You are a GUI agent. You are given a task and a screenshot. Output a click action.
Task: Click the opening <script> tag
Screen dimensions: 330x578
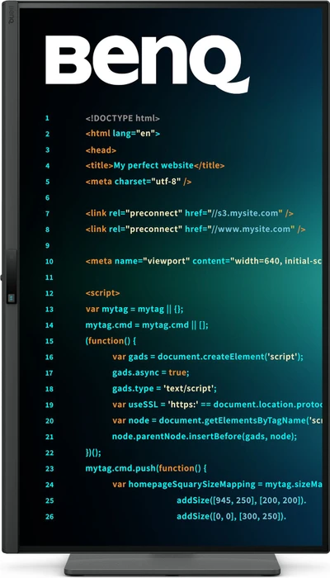coord(103,293)
